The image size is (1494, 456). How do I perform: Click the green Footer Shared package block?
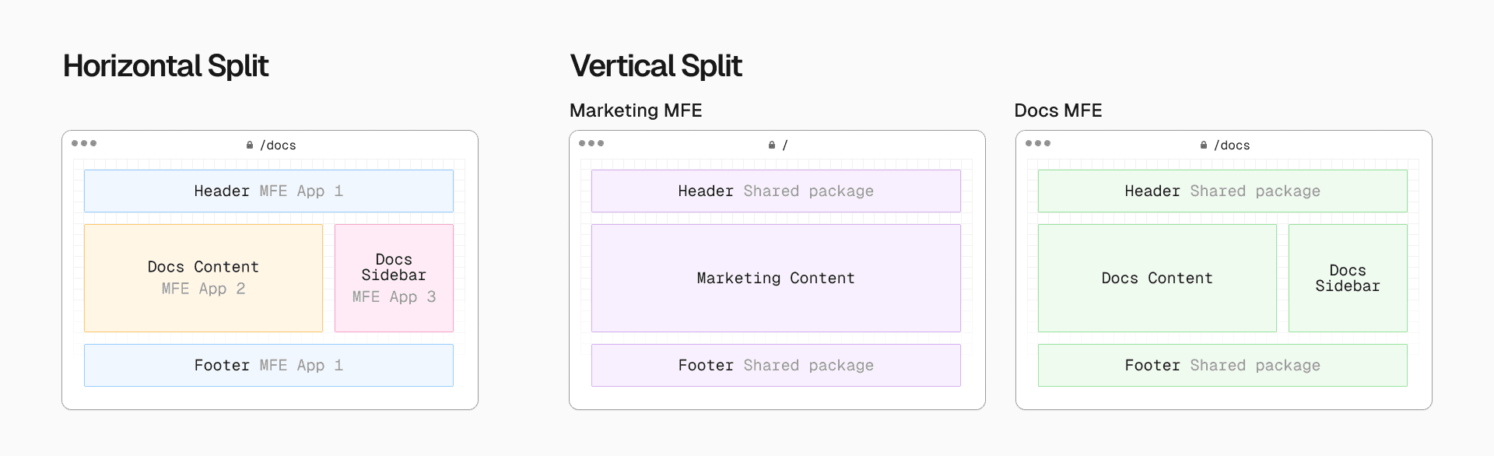pyautogui.click(x=1222, y=366)
